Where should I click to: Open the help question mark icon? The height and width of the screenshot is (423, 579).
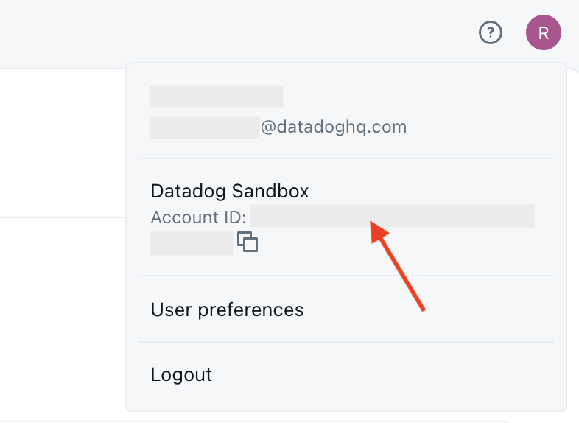(491, 32)
